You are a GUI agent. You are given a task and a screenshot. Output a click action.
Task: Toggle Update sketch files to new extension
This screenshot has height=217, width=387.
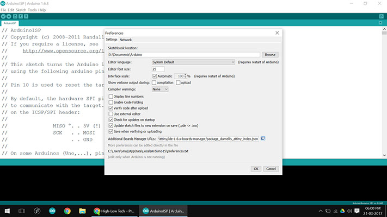point(111,126)
